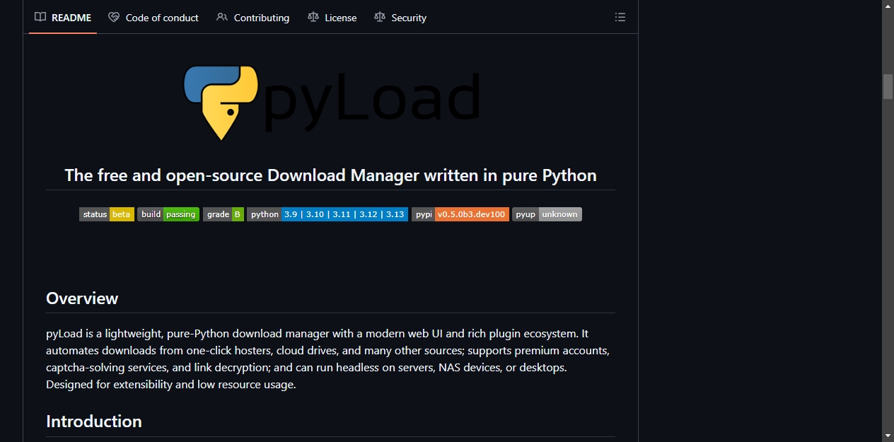Click the Overview heading

click(82, 298)
